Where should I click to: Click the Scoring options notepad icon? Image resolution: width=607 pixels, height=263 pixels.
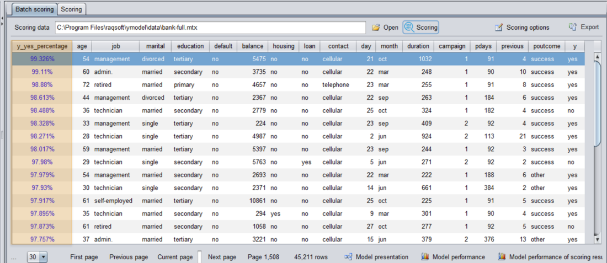coord(499,27)
